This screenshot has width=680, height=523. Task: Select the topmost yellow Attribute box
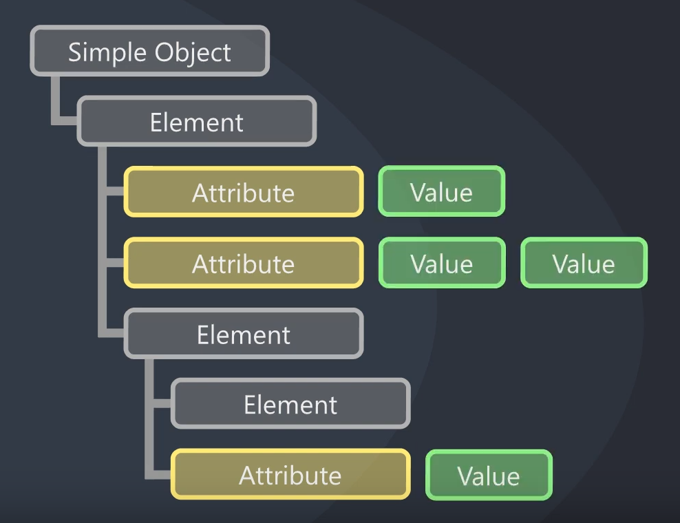243,192
